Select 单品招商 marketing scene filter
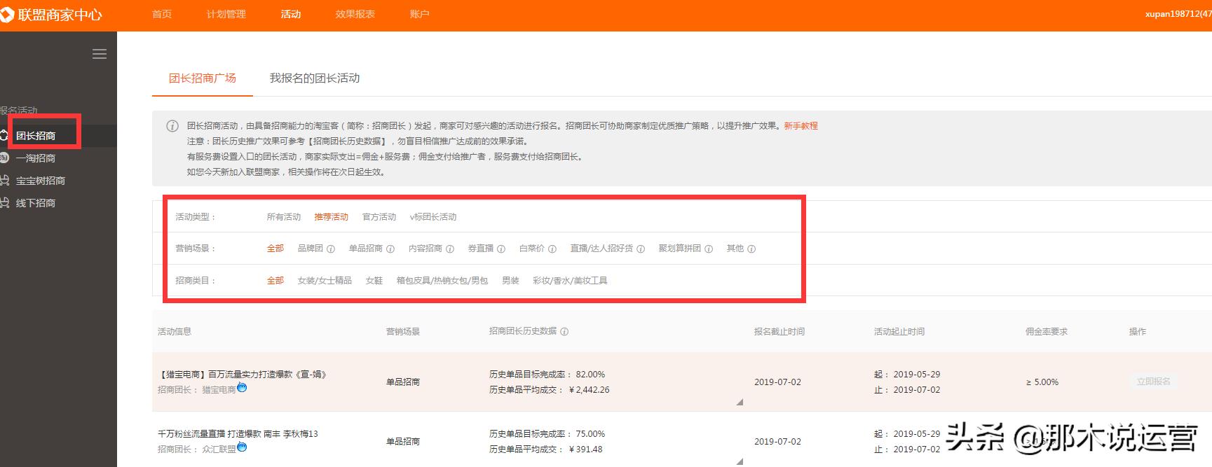1212x467 pixels. coord(366,249)
